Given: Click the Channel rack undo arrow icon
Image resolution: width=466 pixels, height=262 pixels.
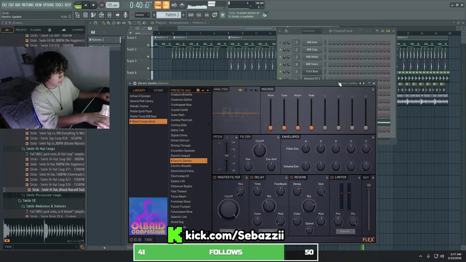Looking at the screenshot, I should click(x=377, y=31).
